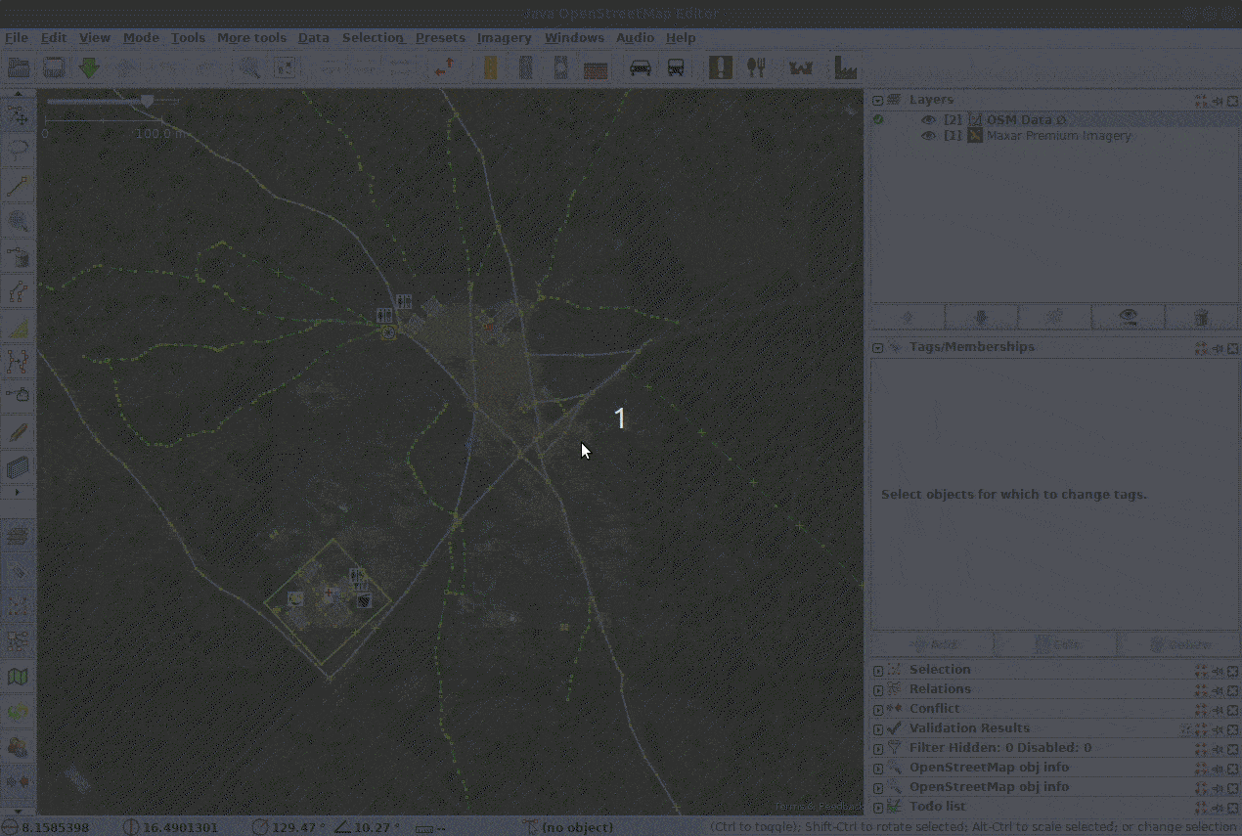Click the factory Man Made preset icon
Image resolution: width=1242 pixels, height=836 pixels.
[844, 67]
